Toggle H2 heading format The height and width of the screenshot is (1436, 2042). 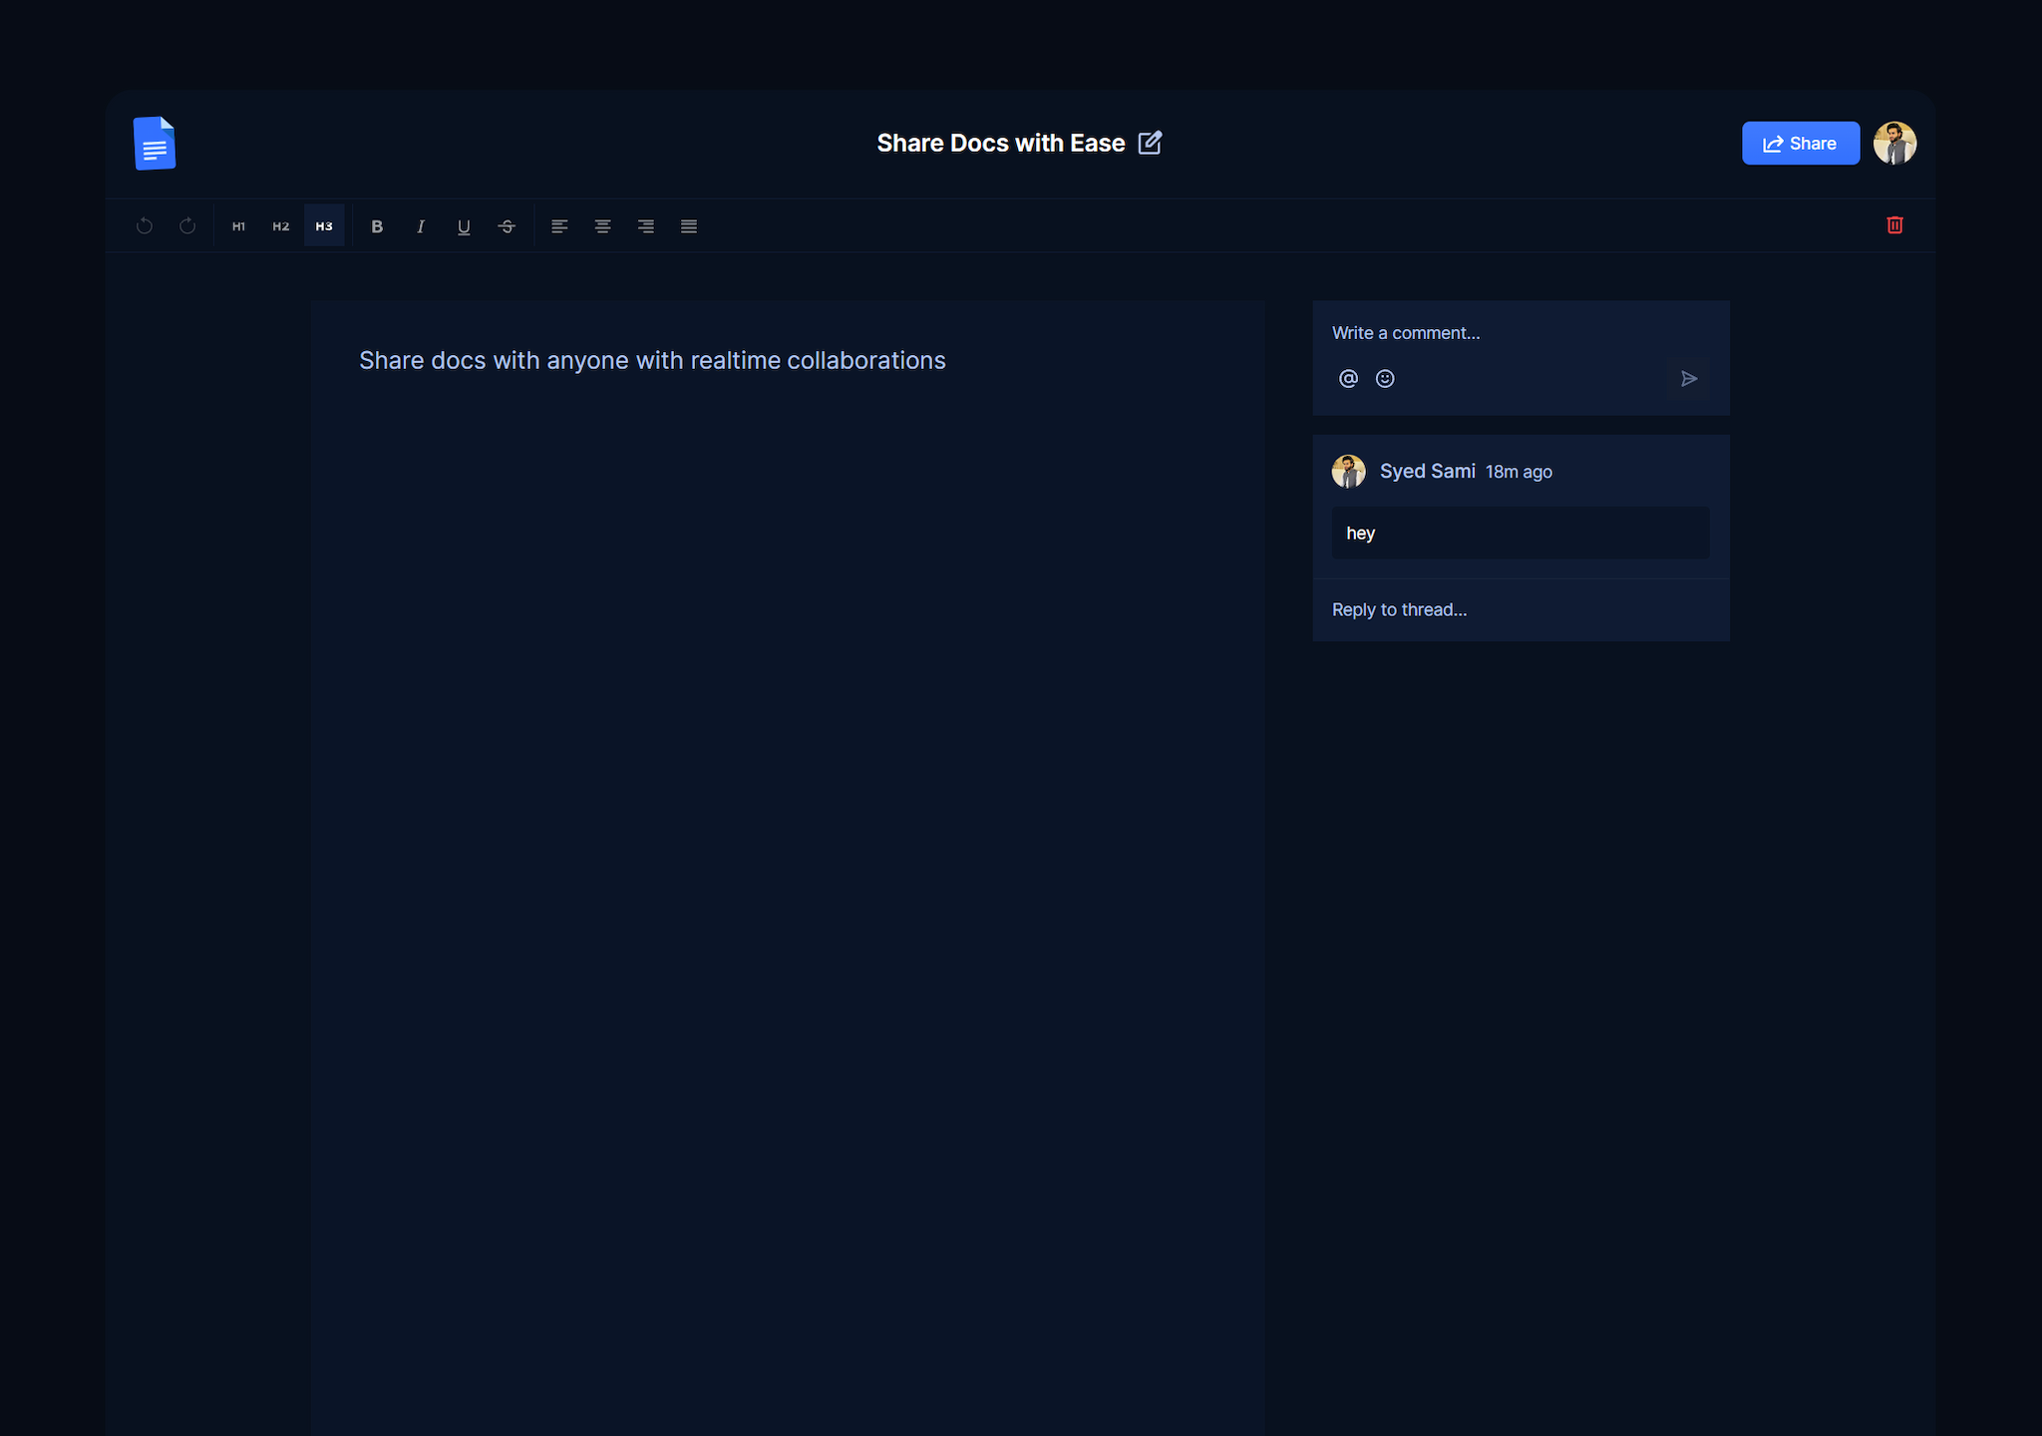tap(281, 226)
